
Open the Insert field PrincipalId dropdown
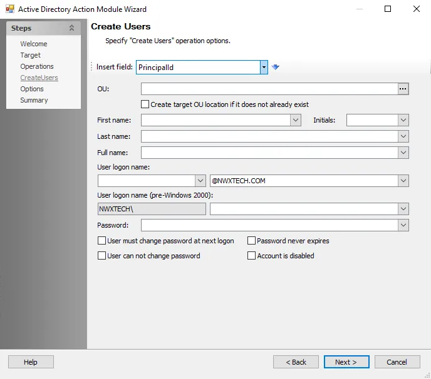point(264,68)
